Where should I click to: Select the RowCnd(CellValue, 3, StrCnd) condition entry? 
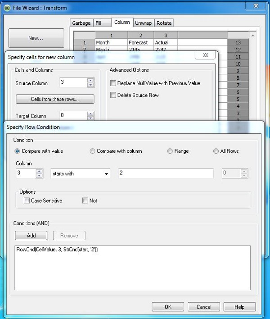coord(57,250)
